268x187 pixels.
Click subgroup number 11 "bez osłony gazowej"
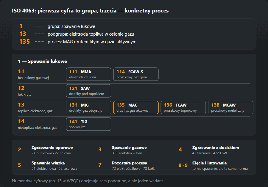point(21,71)
